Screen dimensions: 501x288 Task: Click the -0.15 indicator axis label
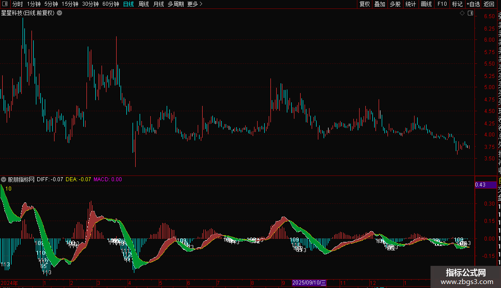pos(488,256)
